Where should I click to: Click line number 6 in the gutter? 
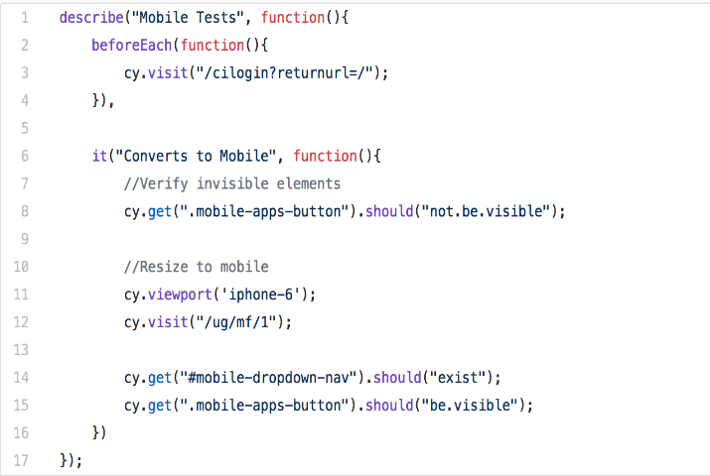pos(23,156)
